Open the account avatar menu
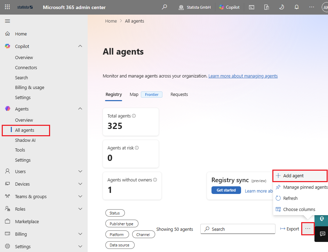The width and height of the screenshot is (328, 252). pos(325,7)
